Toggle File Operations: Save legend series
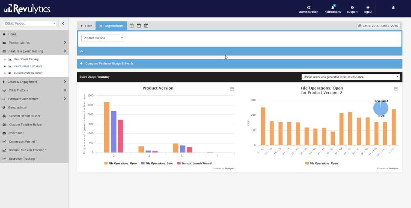Viewport: 411px width, 208px height. tap(157, 163)
